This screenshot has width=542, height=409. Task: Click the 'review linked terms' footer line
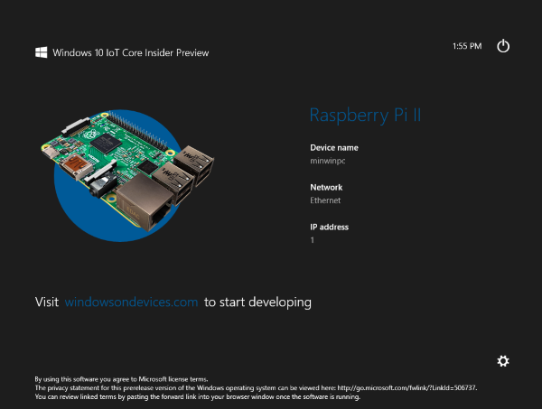(x=197, y=397)
